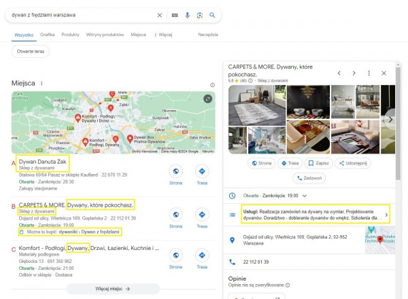Click the rating info icon next to (40)
Viewport: 408px width, 299px height.
pos(250,81)
